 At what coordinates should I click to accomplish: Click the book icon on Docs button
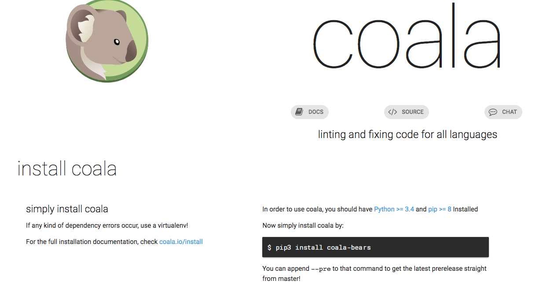coord(299,112)
